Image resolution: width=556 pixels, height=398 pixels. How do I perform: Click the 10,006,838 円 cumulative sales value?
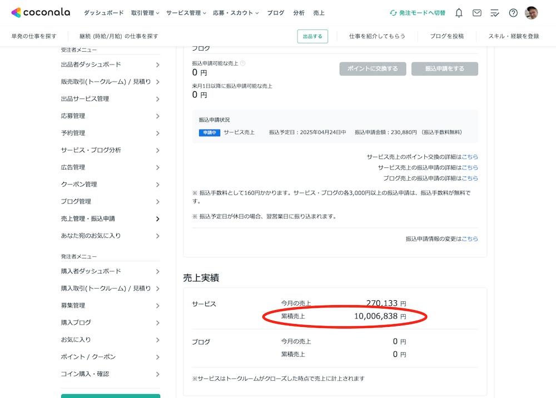380,316
